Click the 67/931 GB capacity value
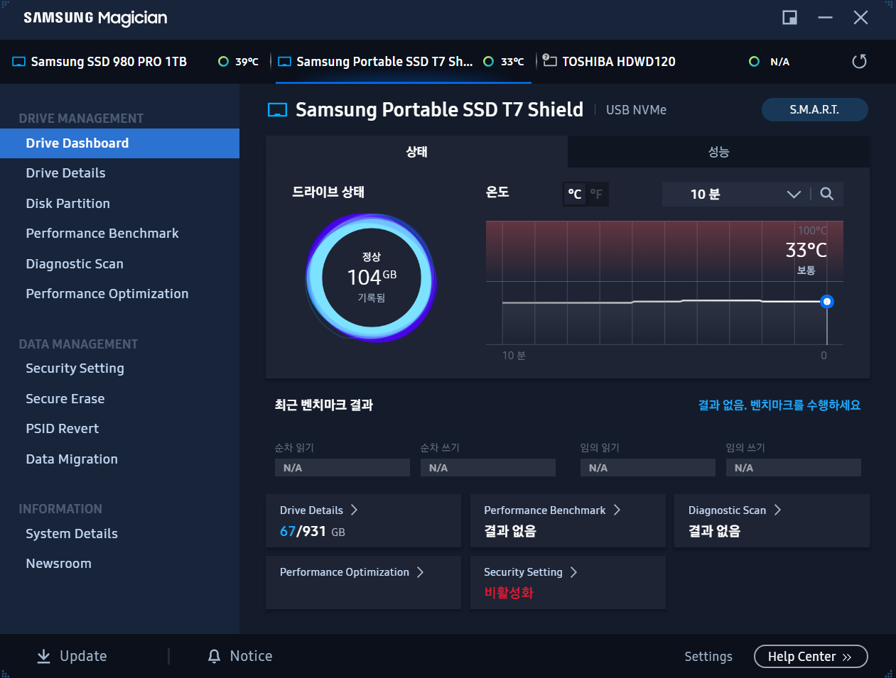The width and height of the screenshot is (896, 678). [x=313, y=531]
